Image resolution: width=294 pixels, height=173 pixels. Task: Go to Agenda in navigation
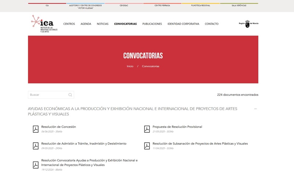pos(86,24)
